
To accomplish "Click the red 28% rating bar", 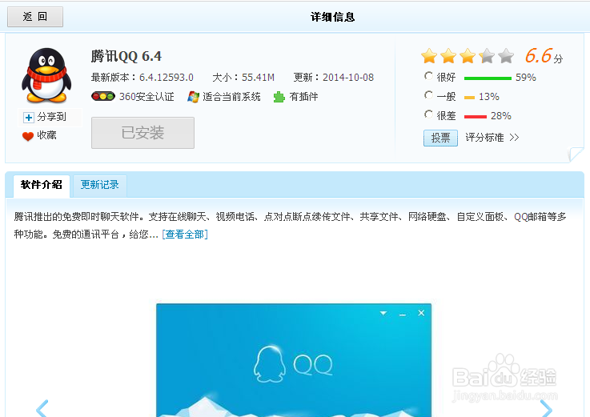I will pyautogui.click(x=476, y=117).
